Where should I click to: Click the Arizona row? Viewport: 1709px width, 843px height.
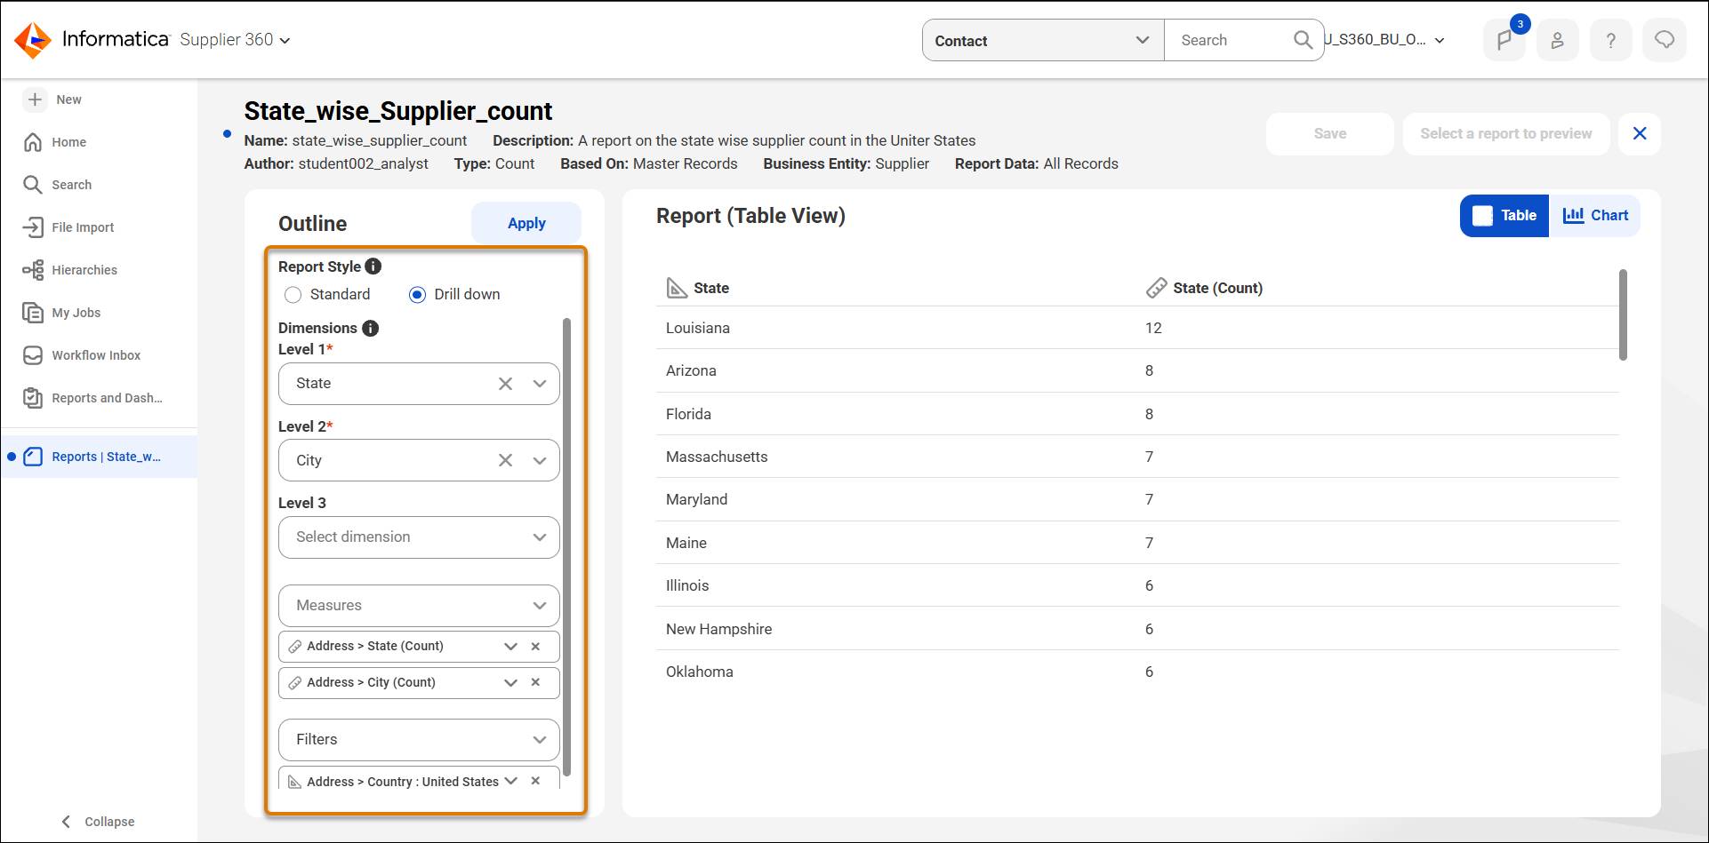coord(1137,370)
